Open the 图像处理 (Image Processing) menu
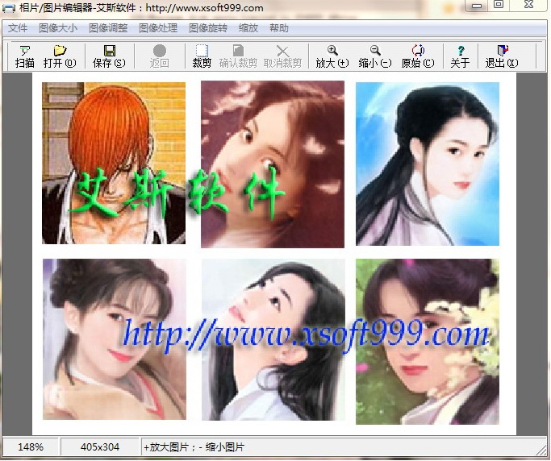The width and height of the screenshot is (551, 461). (x=158, y=28)
